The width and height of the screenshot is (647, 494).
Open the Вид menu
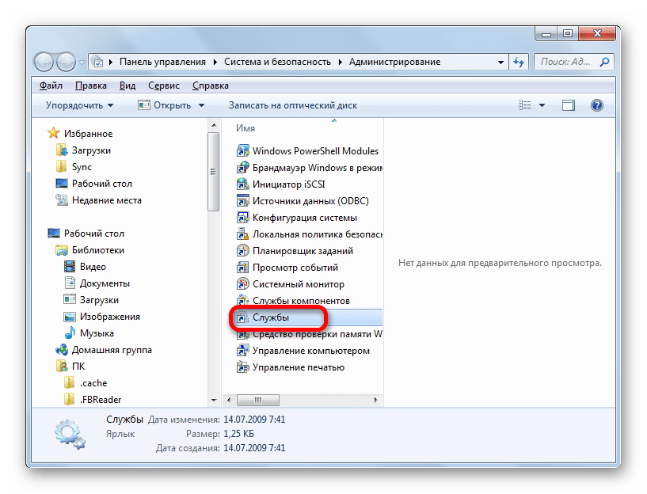click(x=127, y=85)
